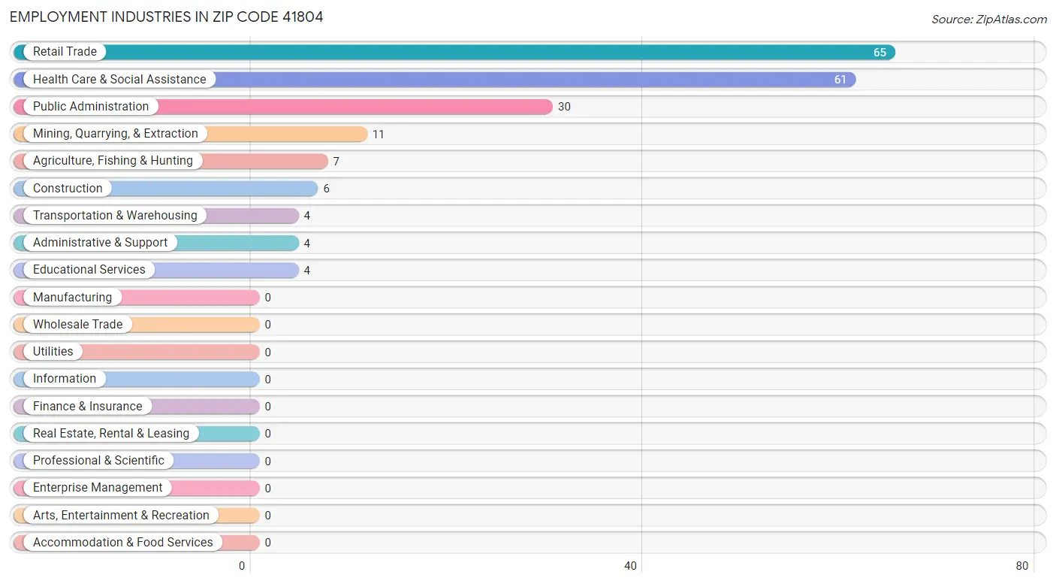Click the Arts, Entertainment & Recreation label
1056x584 pixels.
pos(121,515)
